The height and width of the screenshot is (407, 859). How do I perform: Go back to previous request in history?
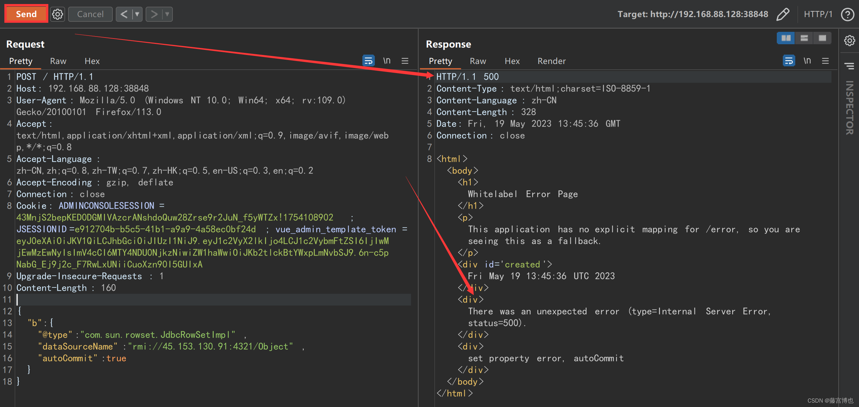[x=124, y=14]
